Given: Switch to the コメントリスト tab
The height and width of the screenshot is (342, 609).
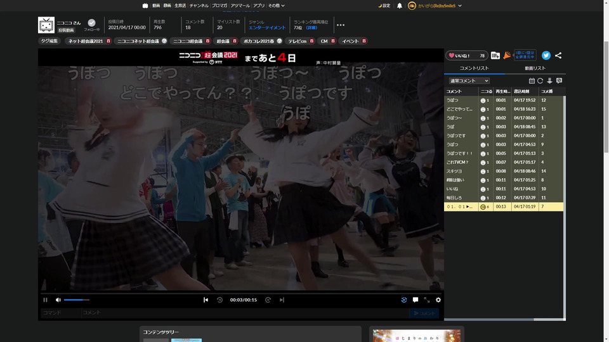Looking at the screenshot, I should [x=475, y=68].
